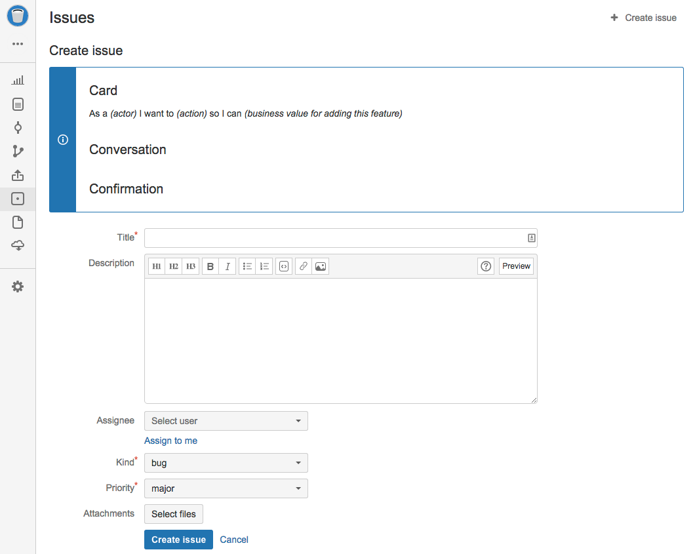The image size is (695, 554).
Task: Open the repository overview chart icon
Action: (x=18, y=79)
